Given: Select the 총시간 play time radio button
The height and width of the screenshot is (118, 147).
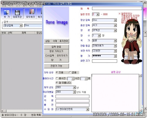Looking at the screenshot, I should (57, 78).
